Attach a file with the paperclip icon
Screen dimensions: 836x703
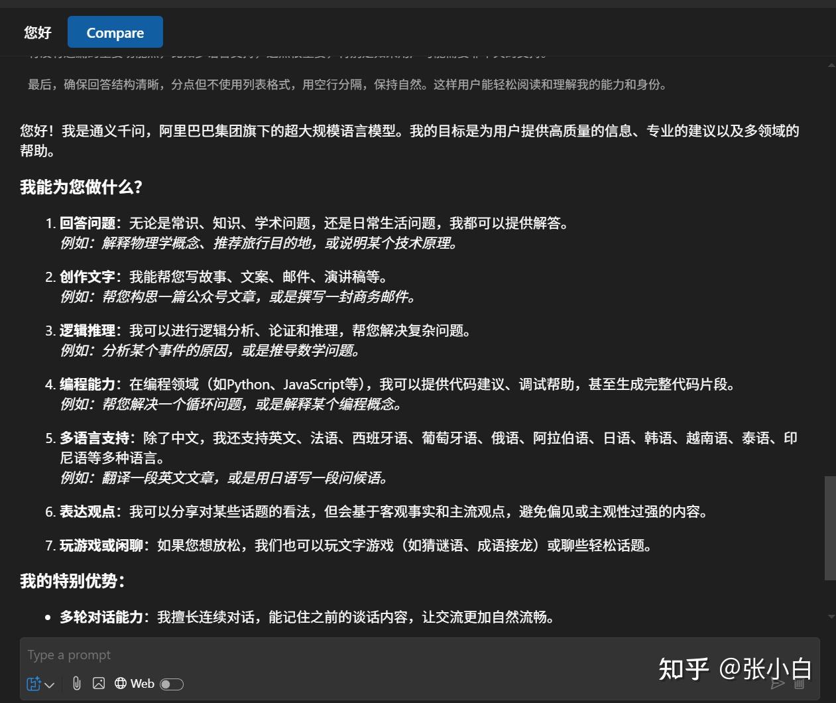(77, 683)
